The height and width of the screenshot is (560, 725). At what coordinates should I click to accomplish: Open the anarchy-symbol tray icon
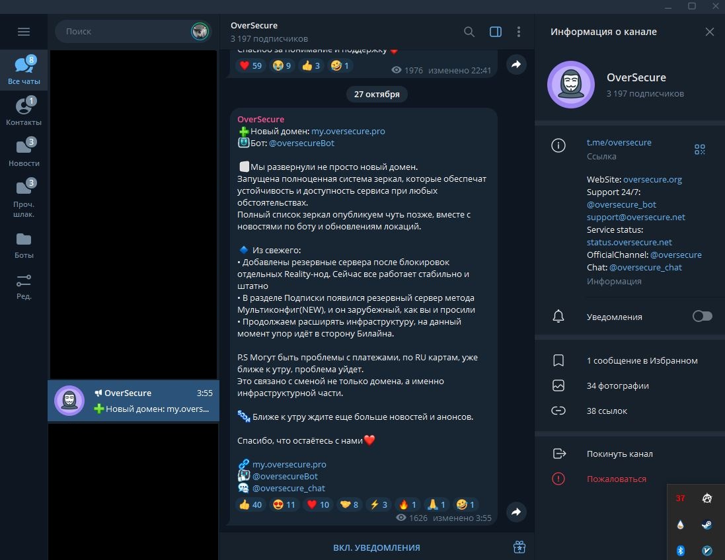tap(706, 498)
